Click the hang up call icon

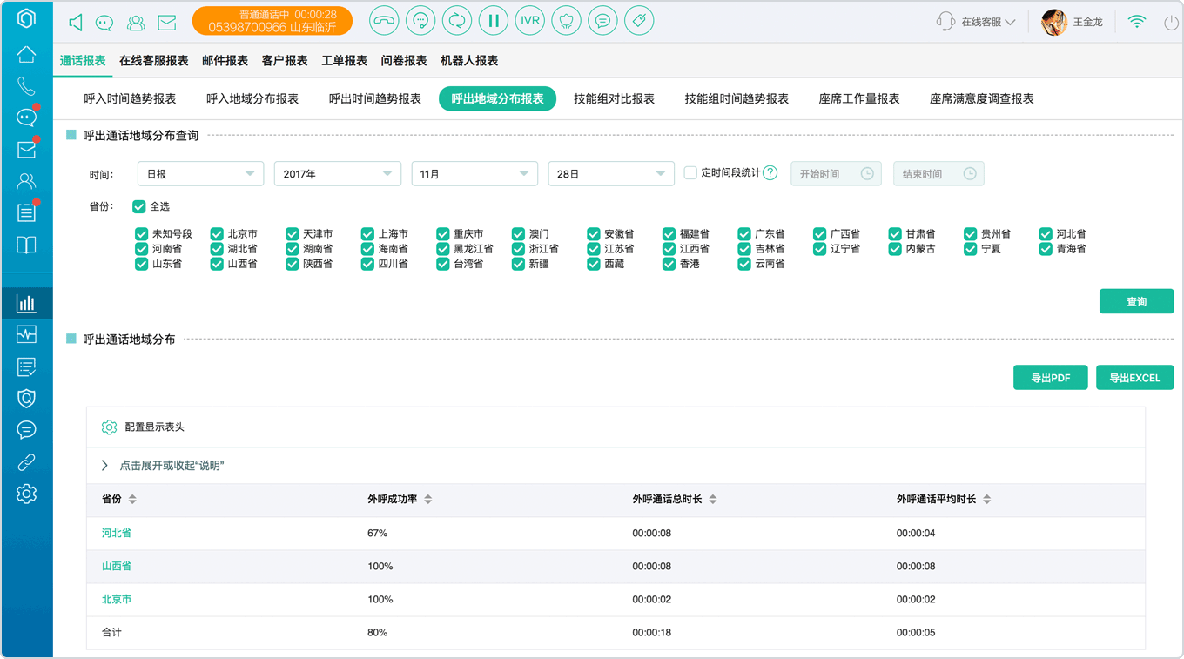pyautogui.click(x=384, y=21)
